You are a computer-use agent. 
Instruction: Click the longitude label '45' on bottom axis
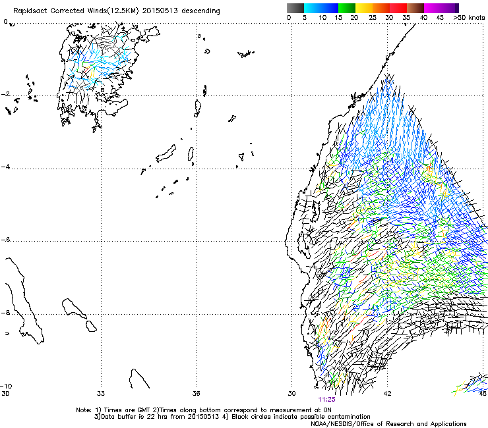click(x=483, y=394)
